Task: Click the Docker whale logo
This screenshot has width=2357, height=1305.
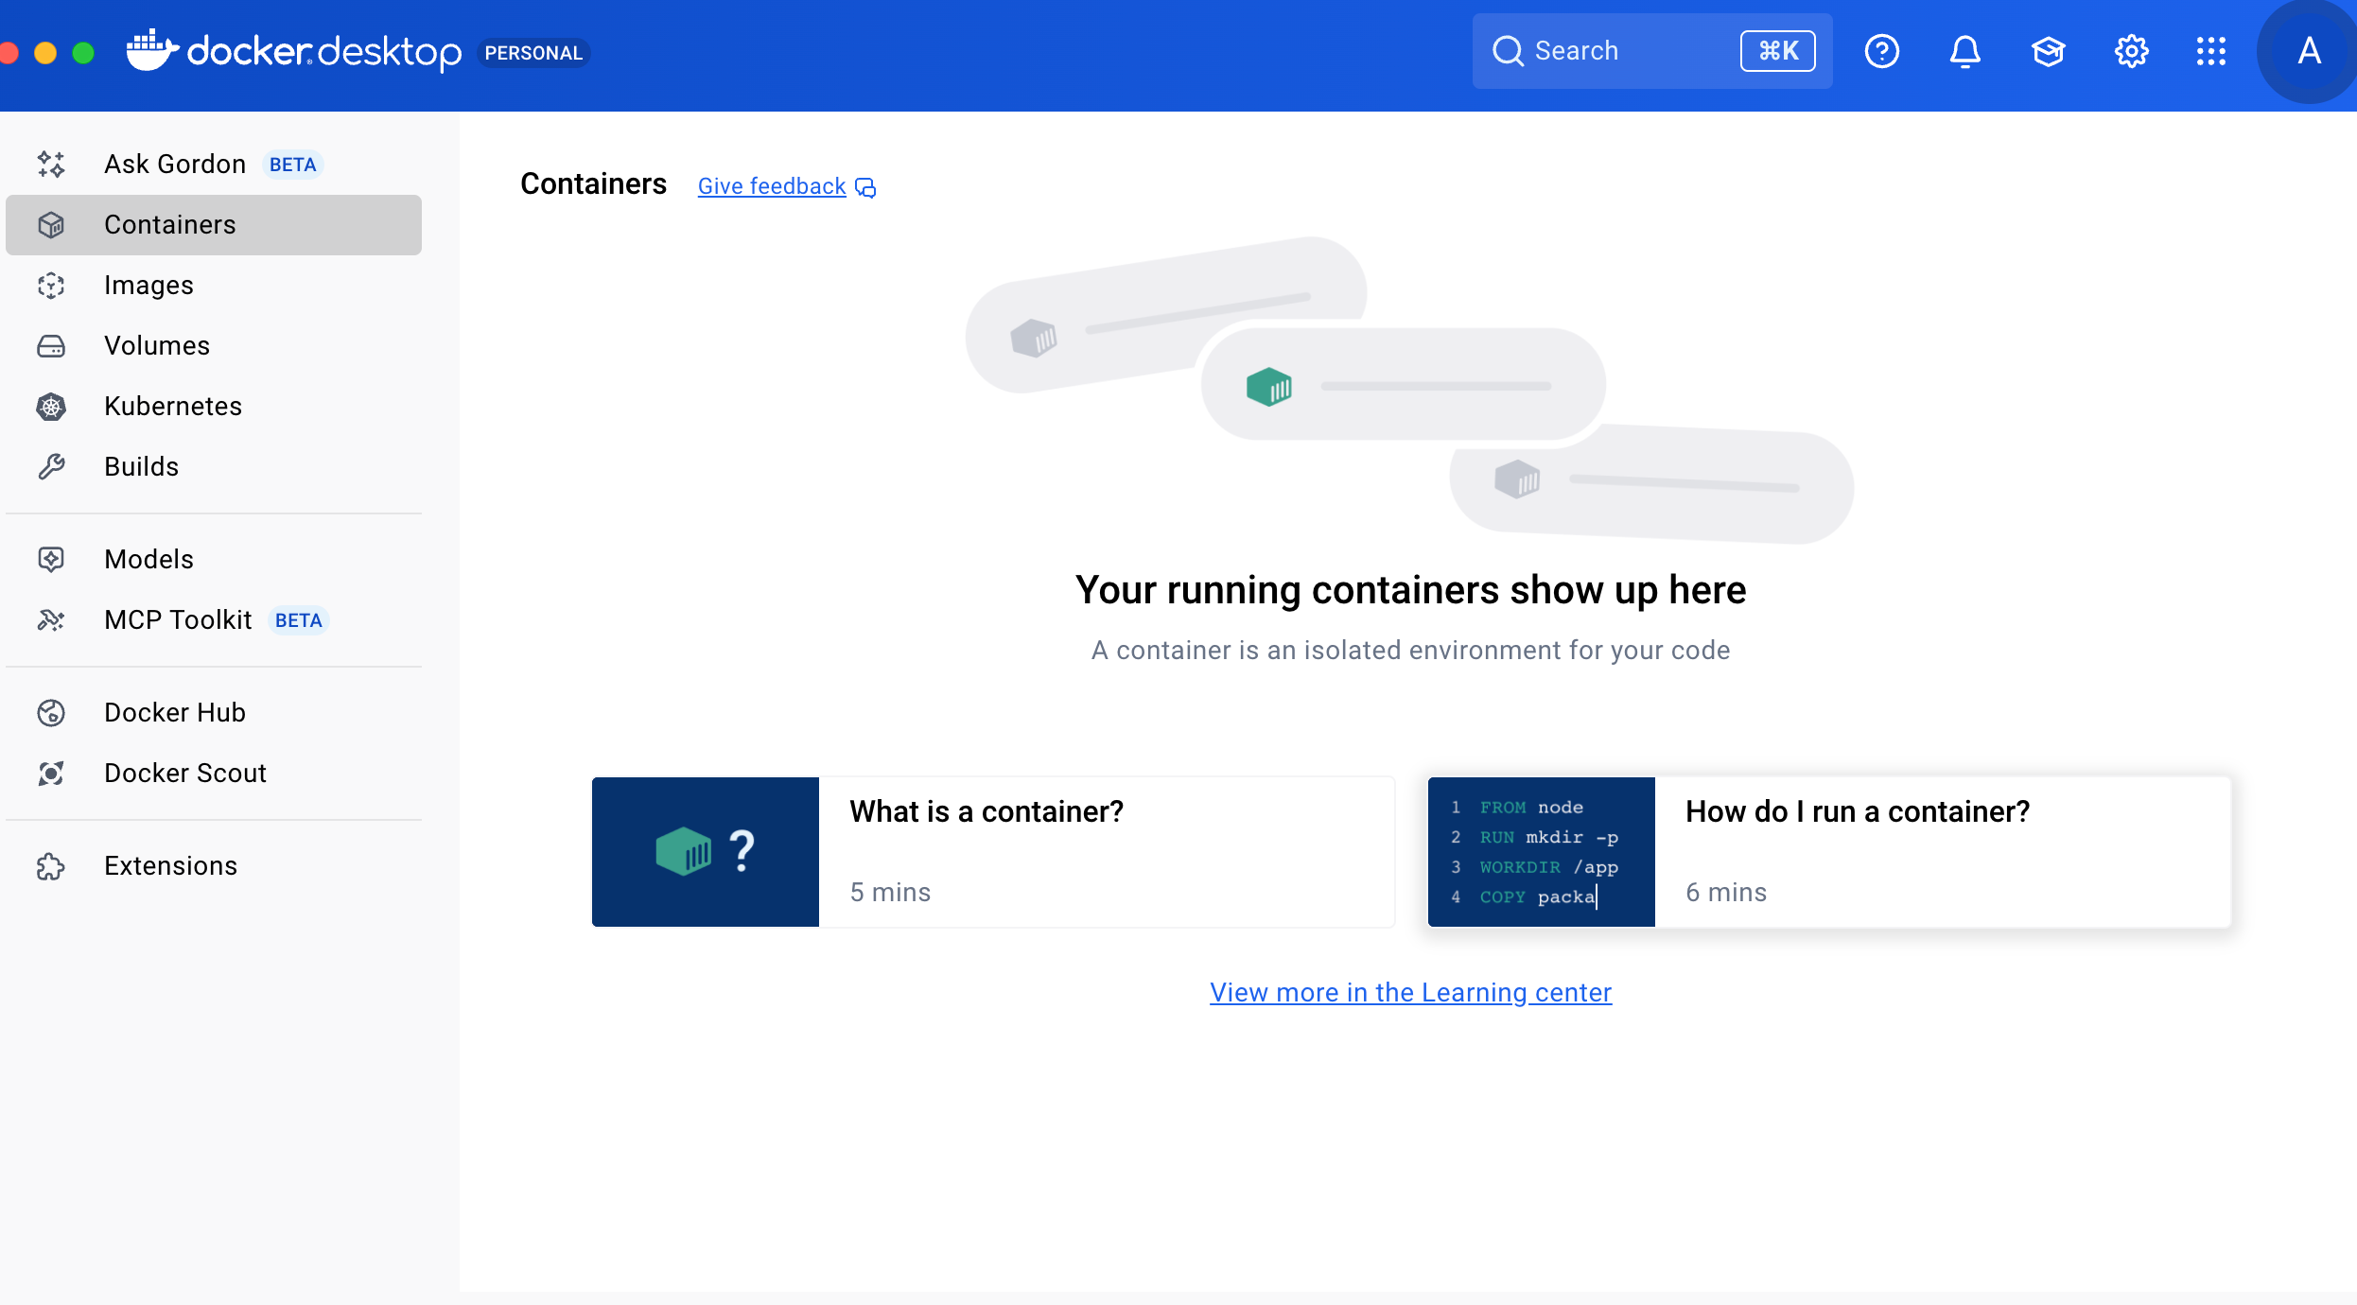Action: click(x=151, y=51)
